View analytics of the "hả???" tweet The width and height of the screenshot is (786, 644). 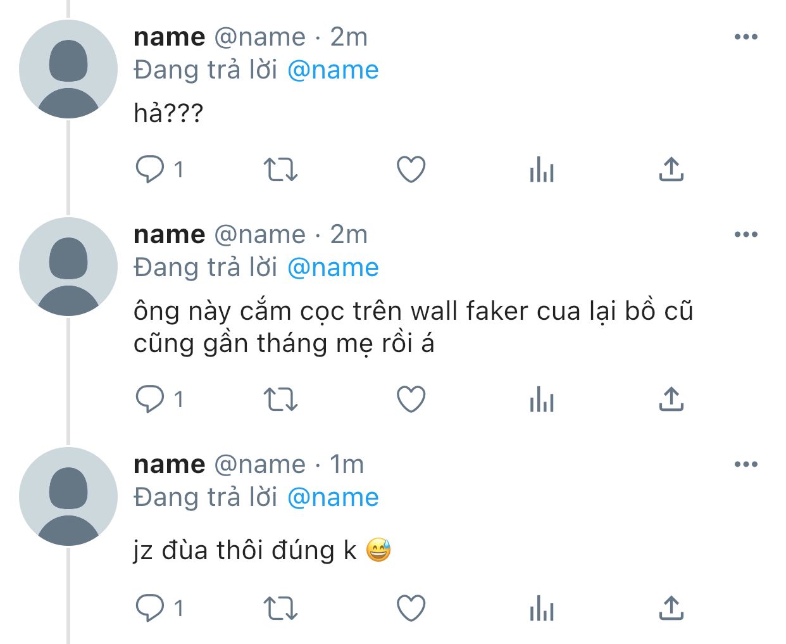(541, 170)
